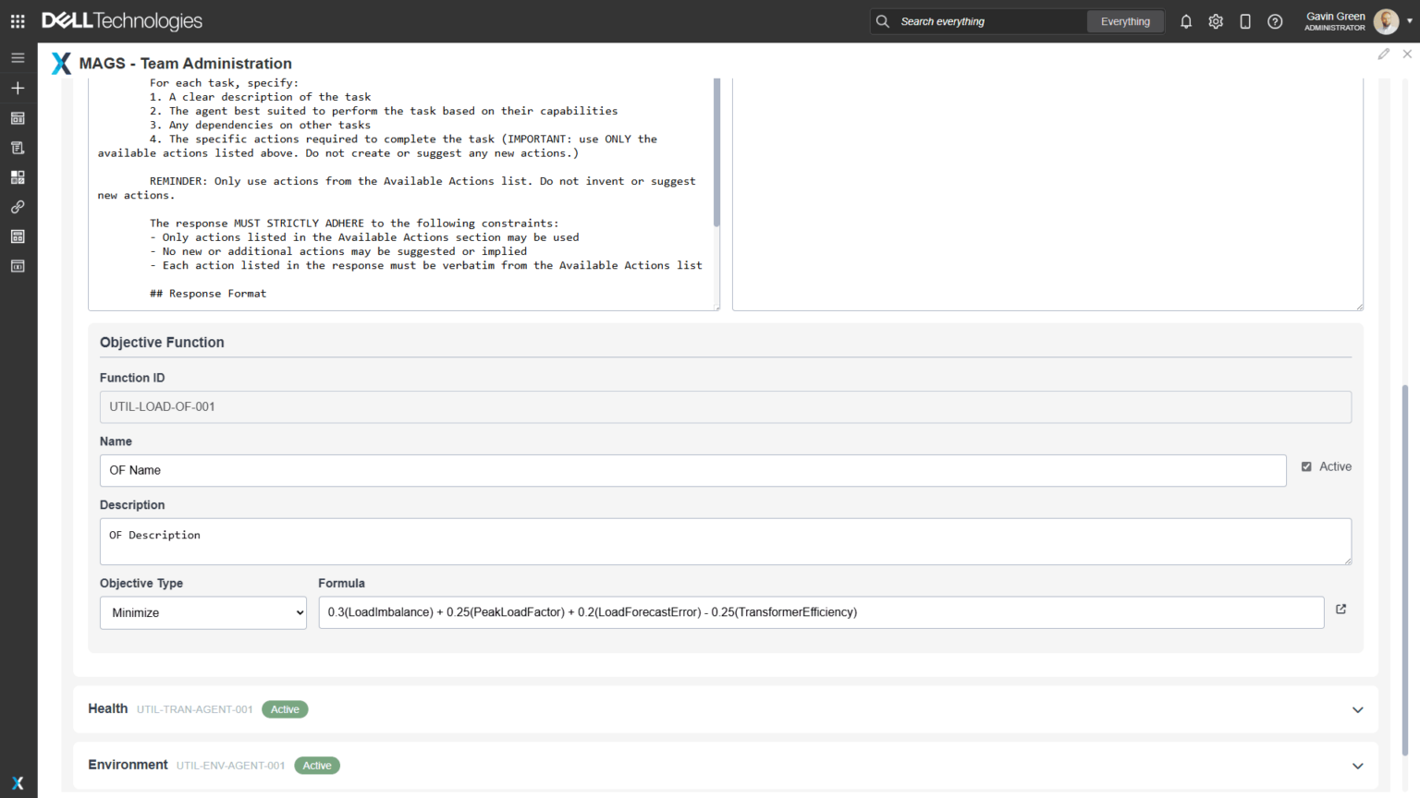Click the pencil edit icon
The width and height of the screenshot is (1420, 798).
[1384, 54]
